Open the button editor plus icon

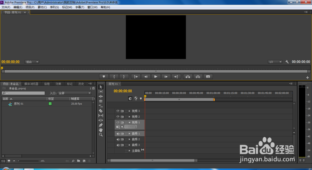click(x=307, y=78)
